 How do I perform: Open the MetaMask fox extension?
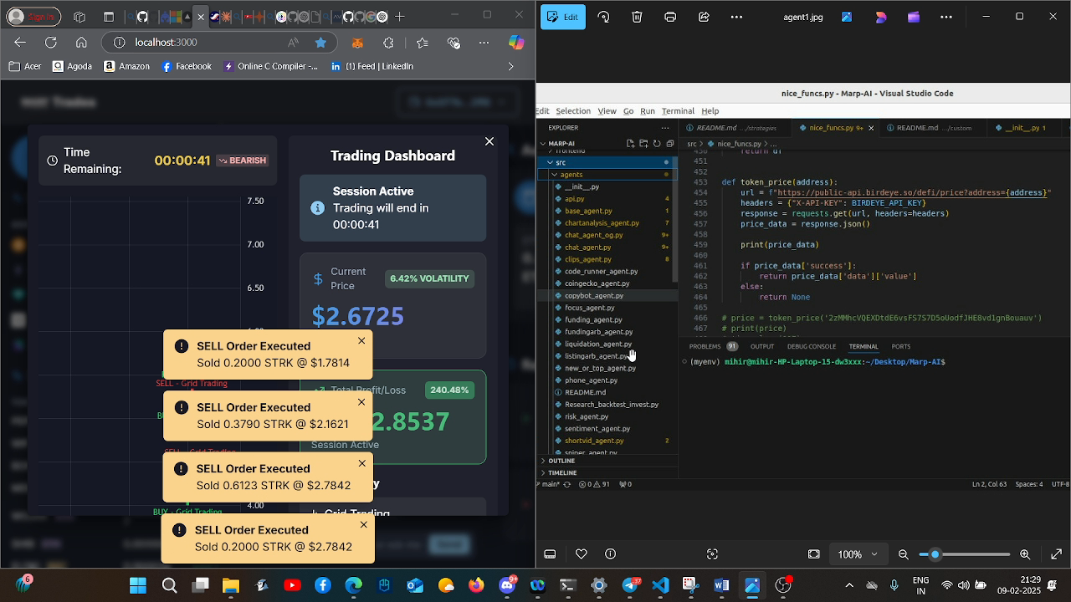[357, 43]
